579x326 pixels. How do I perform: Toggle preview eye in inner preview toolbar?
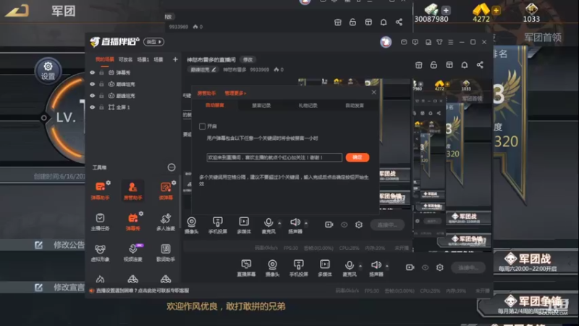click(x=345, y=225)
